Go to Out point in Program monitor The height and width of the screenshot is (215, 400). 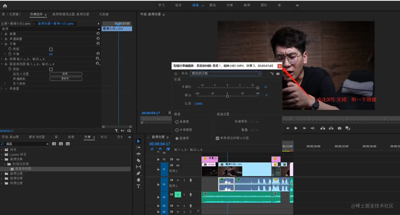pos(312,128)
